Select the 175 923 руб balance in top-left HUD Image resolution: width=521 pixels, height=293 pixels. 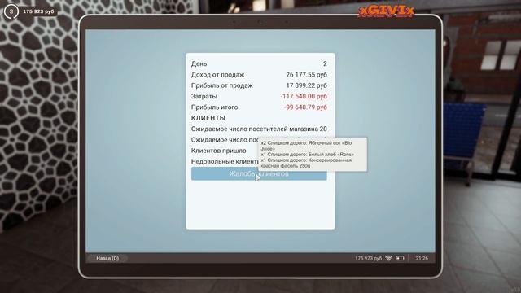(38, 11)
